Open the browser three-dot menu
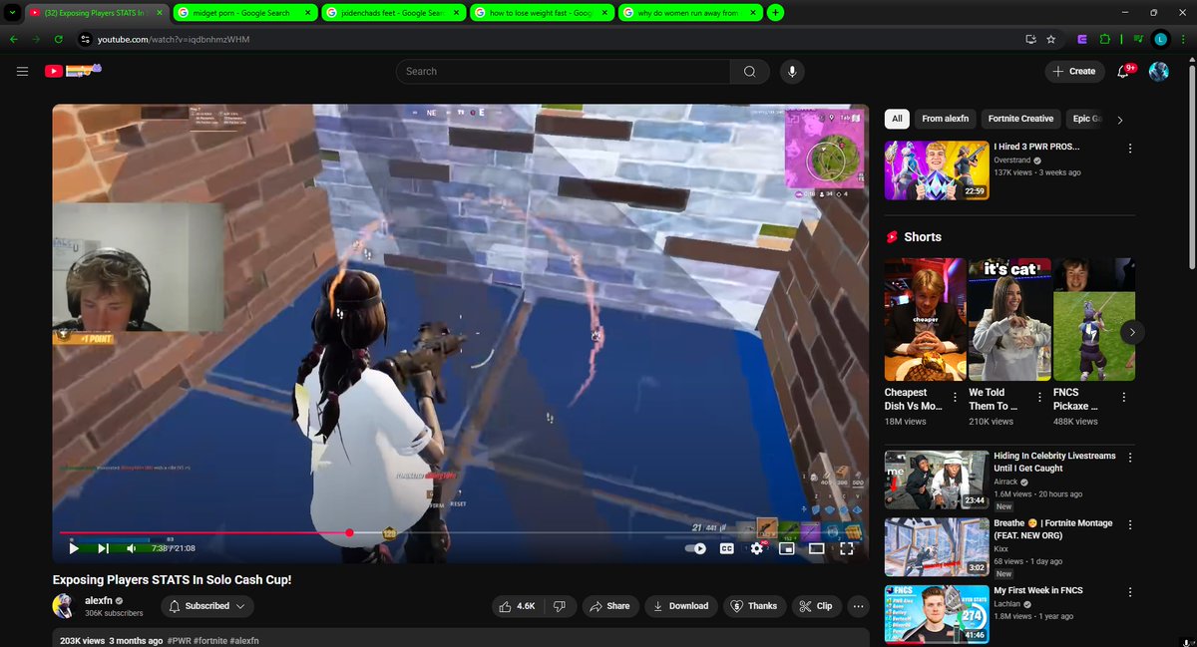The width and height of the screenshot is (1197, 647). tap(1183, 39)
